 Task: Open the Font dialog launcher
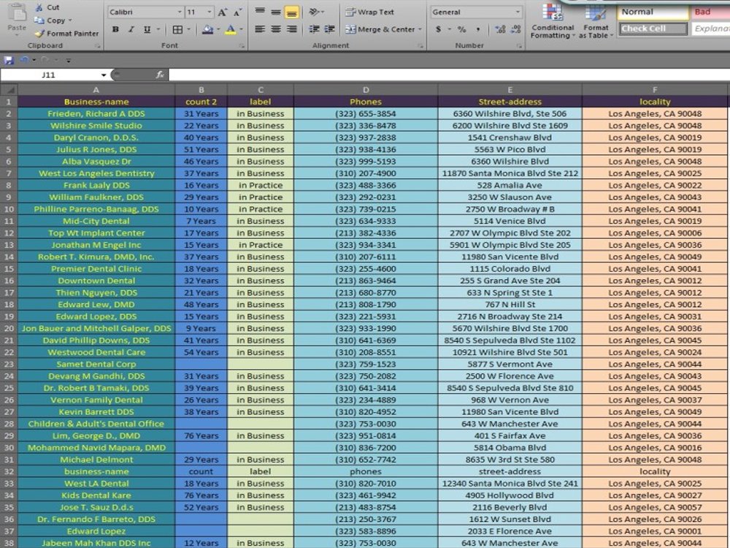242,45
